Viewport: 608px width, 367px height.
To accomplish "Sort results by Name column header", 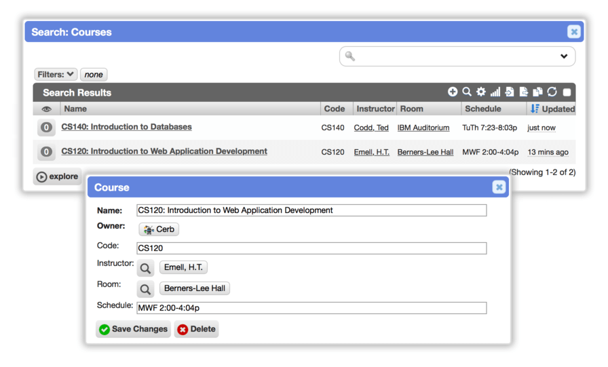I will [75, 109].
